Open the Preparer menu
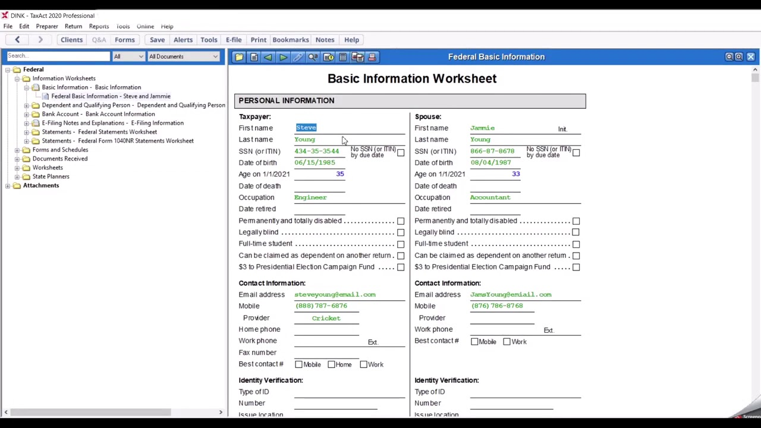Viewport: 761px width, 428px height. point(46,26)
